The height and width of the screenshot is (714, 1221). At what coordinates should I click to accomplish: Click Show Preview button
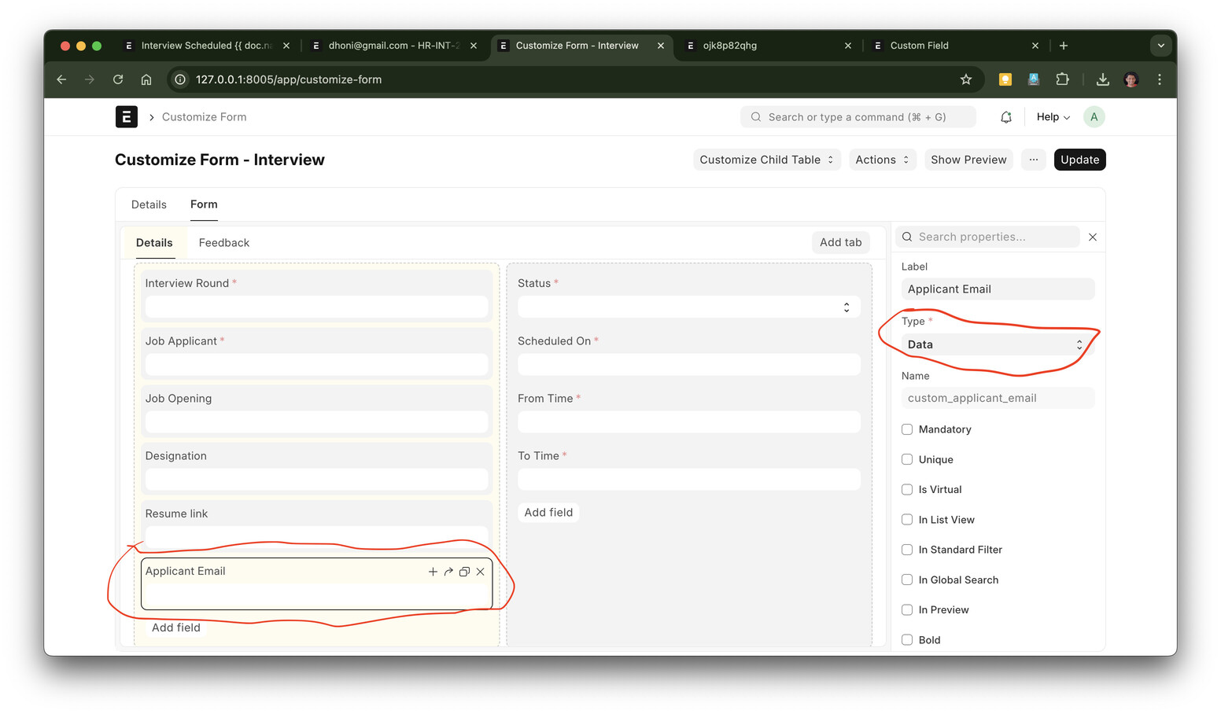pos(968,160)
